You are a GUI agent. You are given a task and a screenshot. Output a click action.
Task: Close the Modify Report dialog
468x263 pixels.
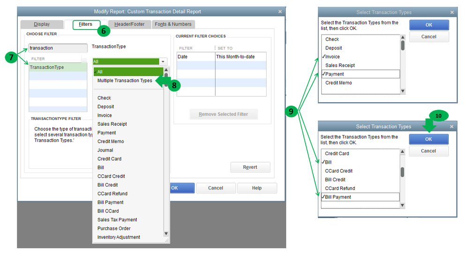[x=280, y=12]
